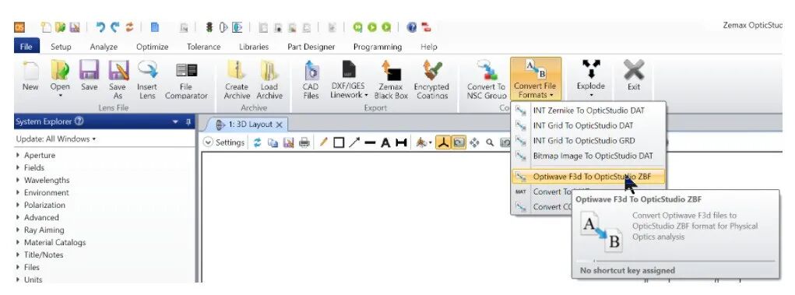Click the Insert Lens ribbon icon
This screenshot has width=795, height=295.
147,80
